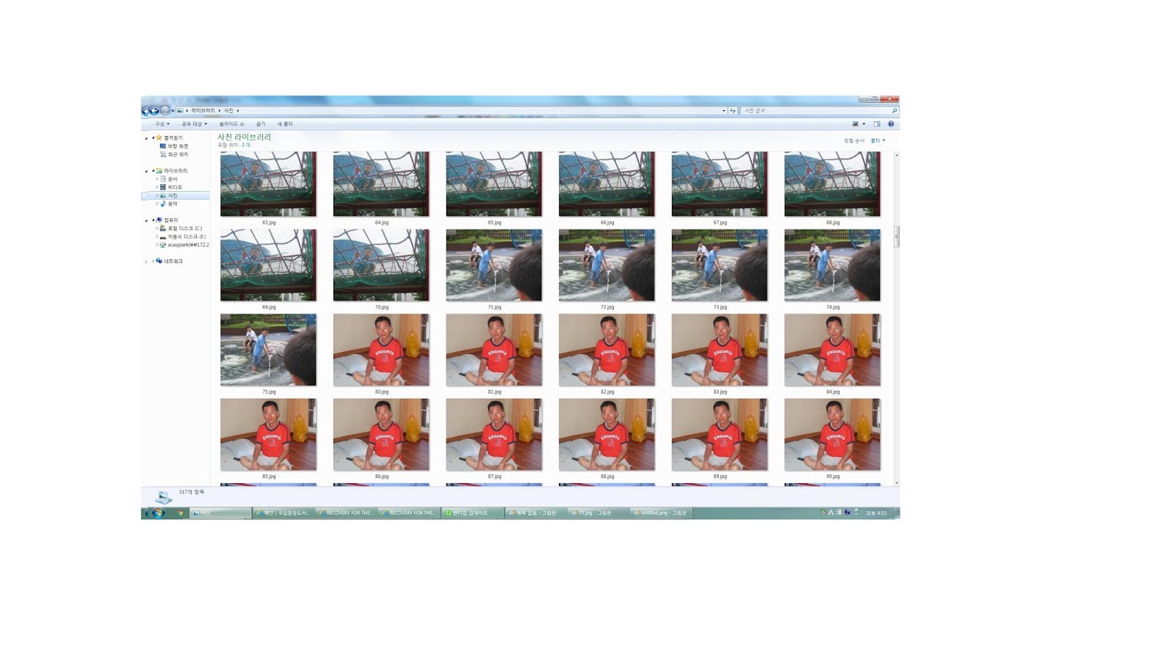Switch to 반디집 업데이트 taskbar window
This screenshot has width=1175, height=661.
(472, 513)
